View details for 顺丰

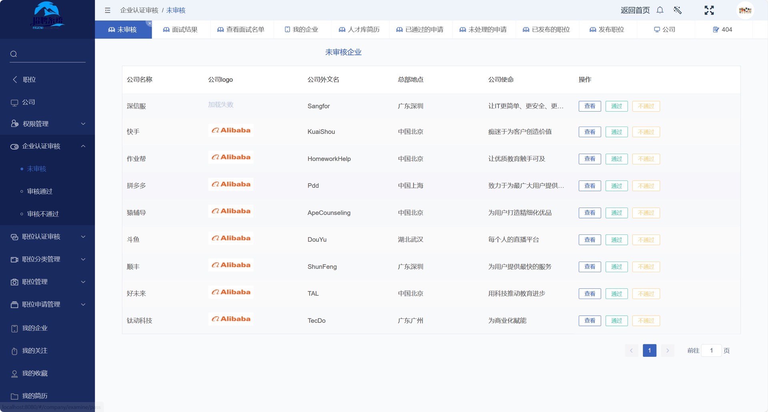(x=590, y=267)
